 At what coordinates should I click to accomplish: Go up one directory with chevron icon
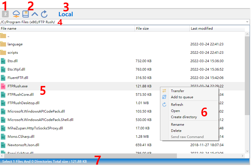point(35,14)
